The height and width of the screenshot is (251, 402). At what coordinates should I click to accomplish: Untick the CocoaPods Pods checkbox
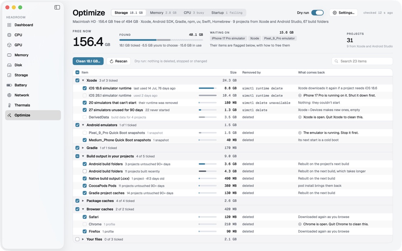85,186
